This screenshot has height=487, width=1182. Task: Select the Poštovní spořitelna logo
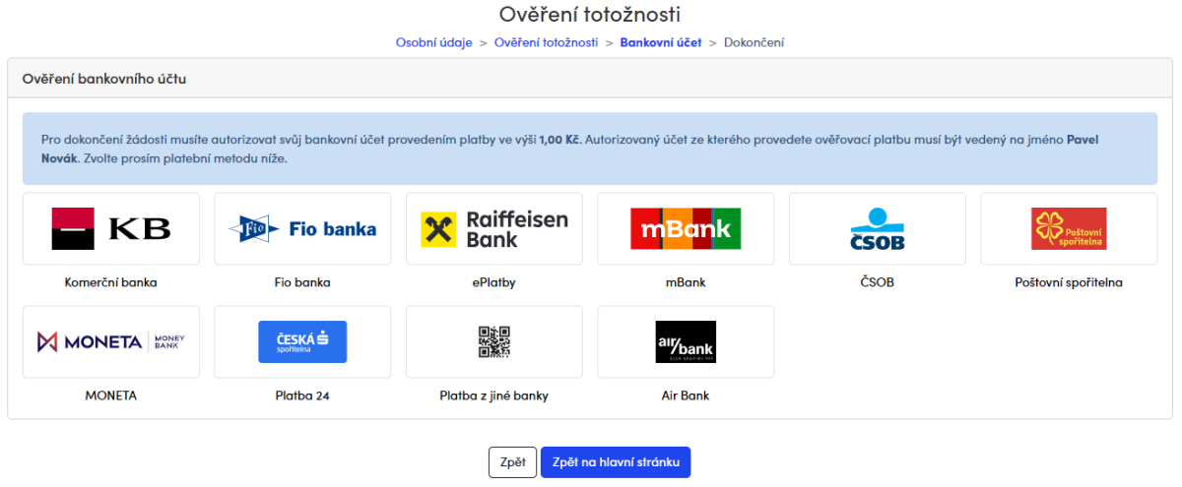[x=1069, y=228]
